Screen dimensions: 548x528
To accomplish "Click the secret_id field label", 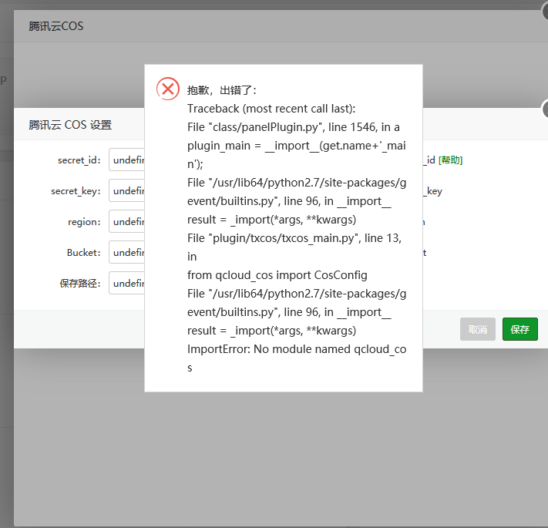I will click(79, 160).
